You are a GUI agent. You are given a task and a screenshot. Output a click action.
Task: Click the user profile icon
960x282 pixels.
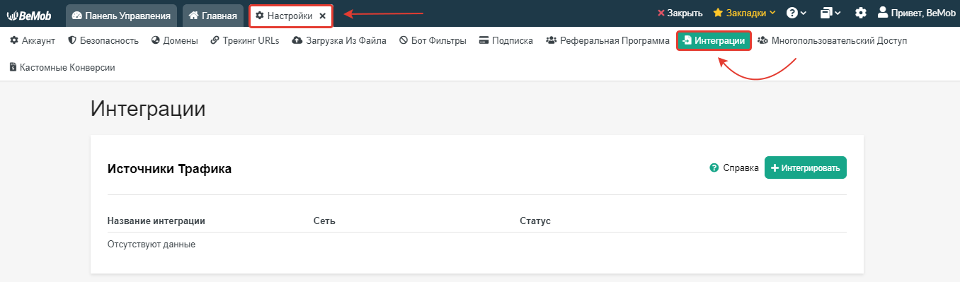tap(882, 12)
